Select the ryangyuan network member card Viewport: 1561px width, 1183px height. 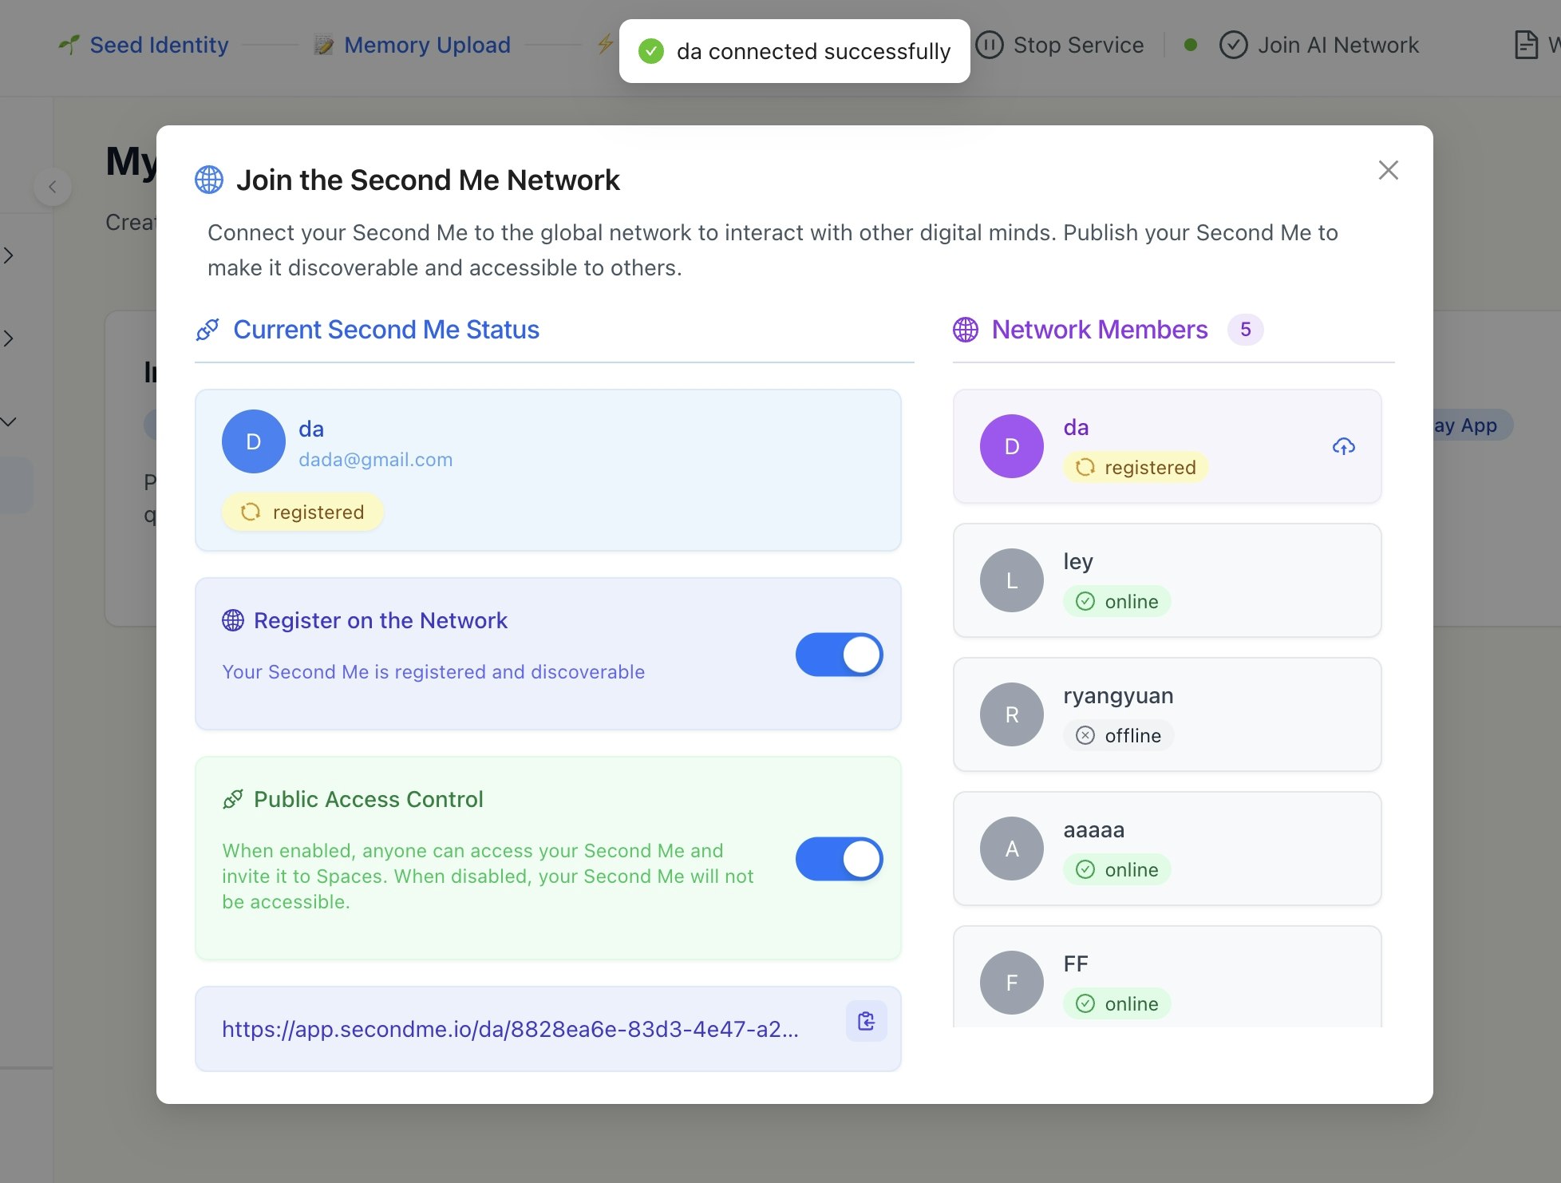pos(1167,714)
